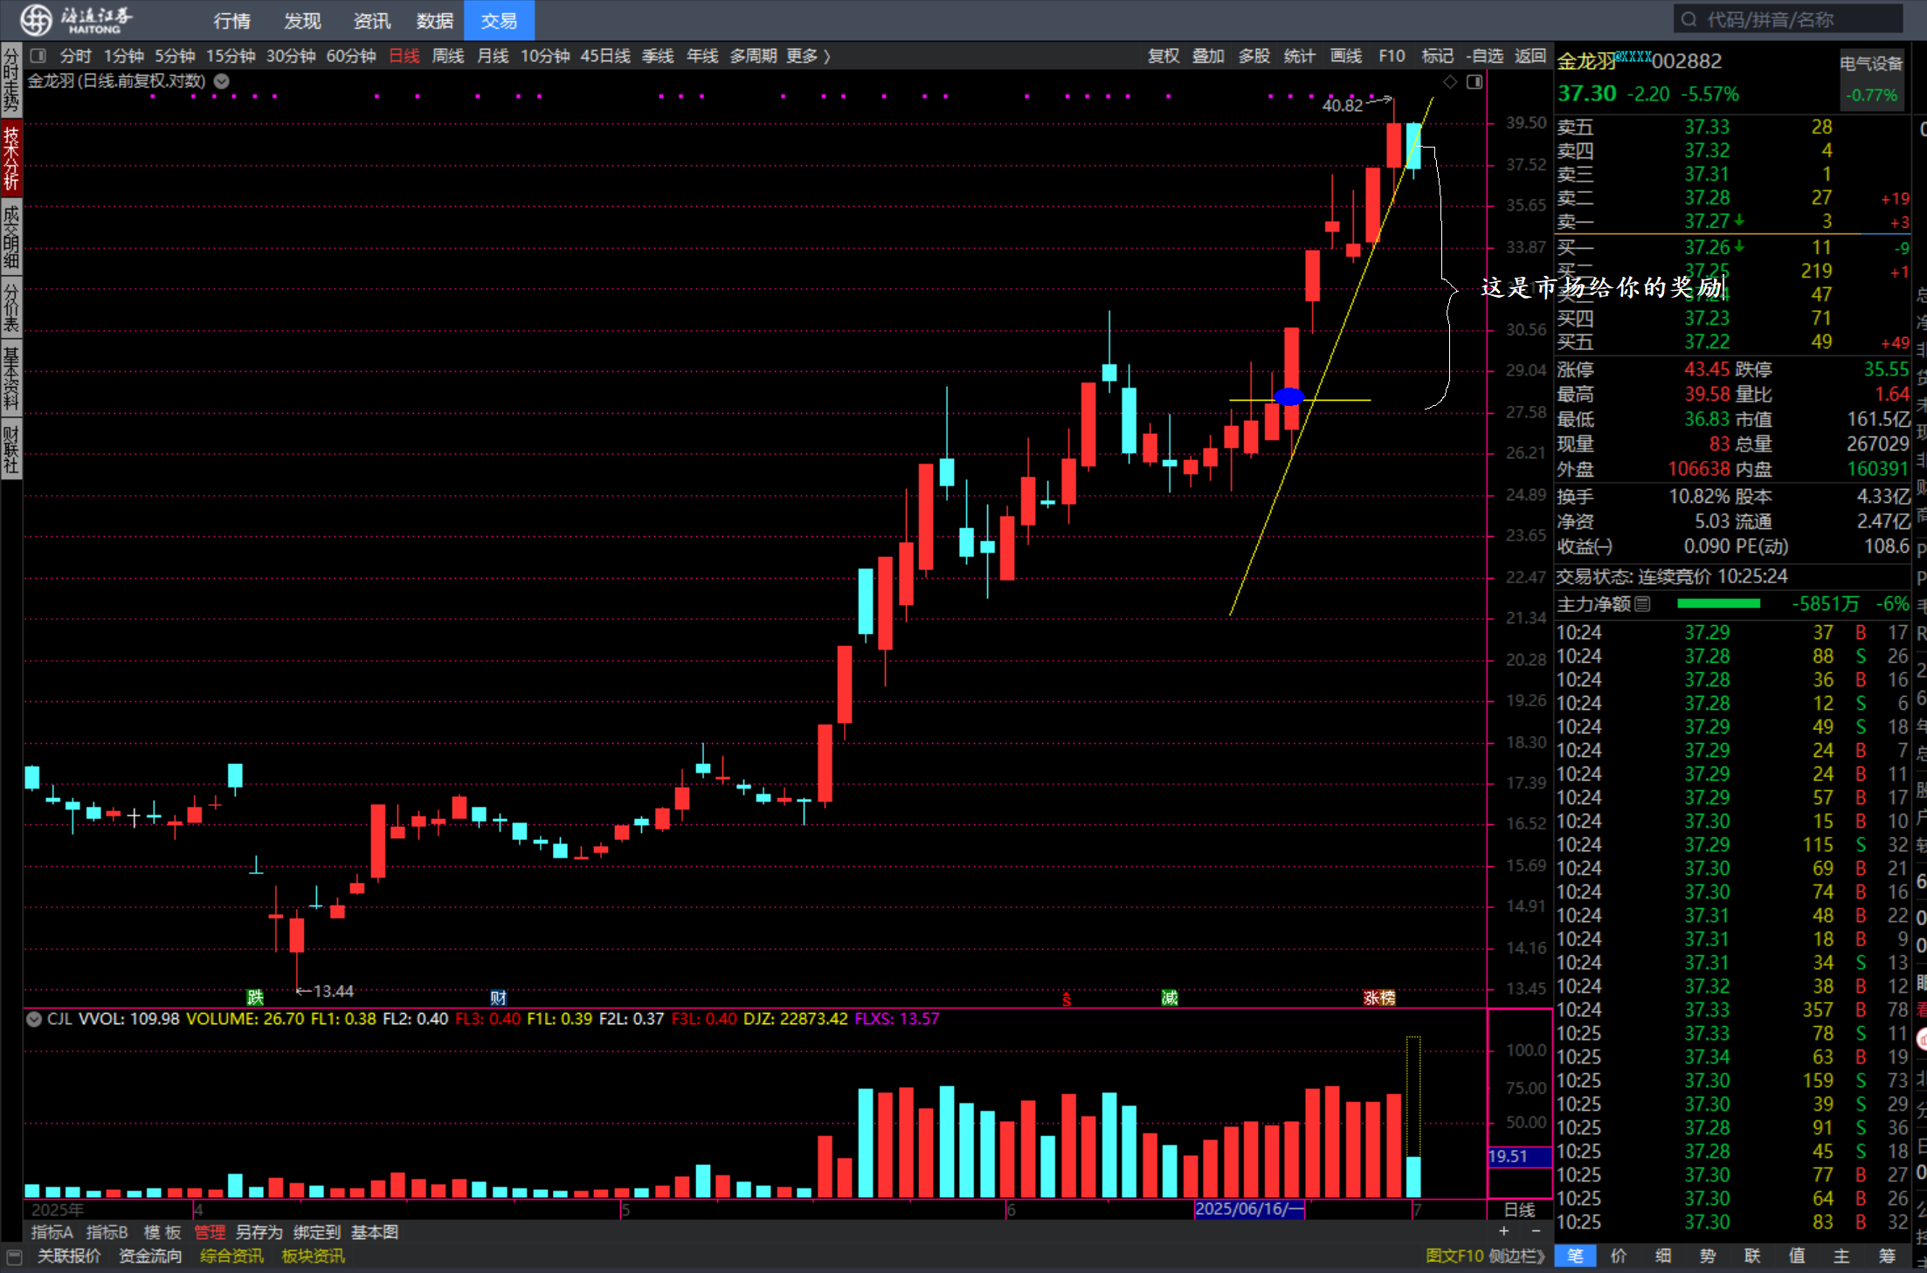Open the 发现 top menu
Screen dimensions: 1927x1273
point(302,20)
